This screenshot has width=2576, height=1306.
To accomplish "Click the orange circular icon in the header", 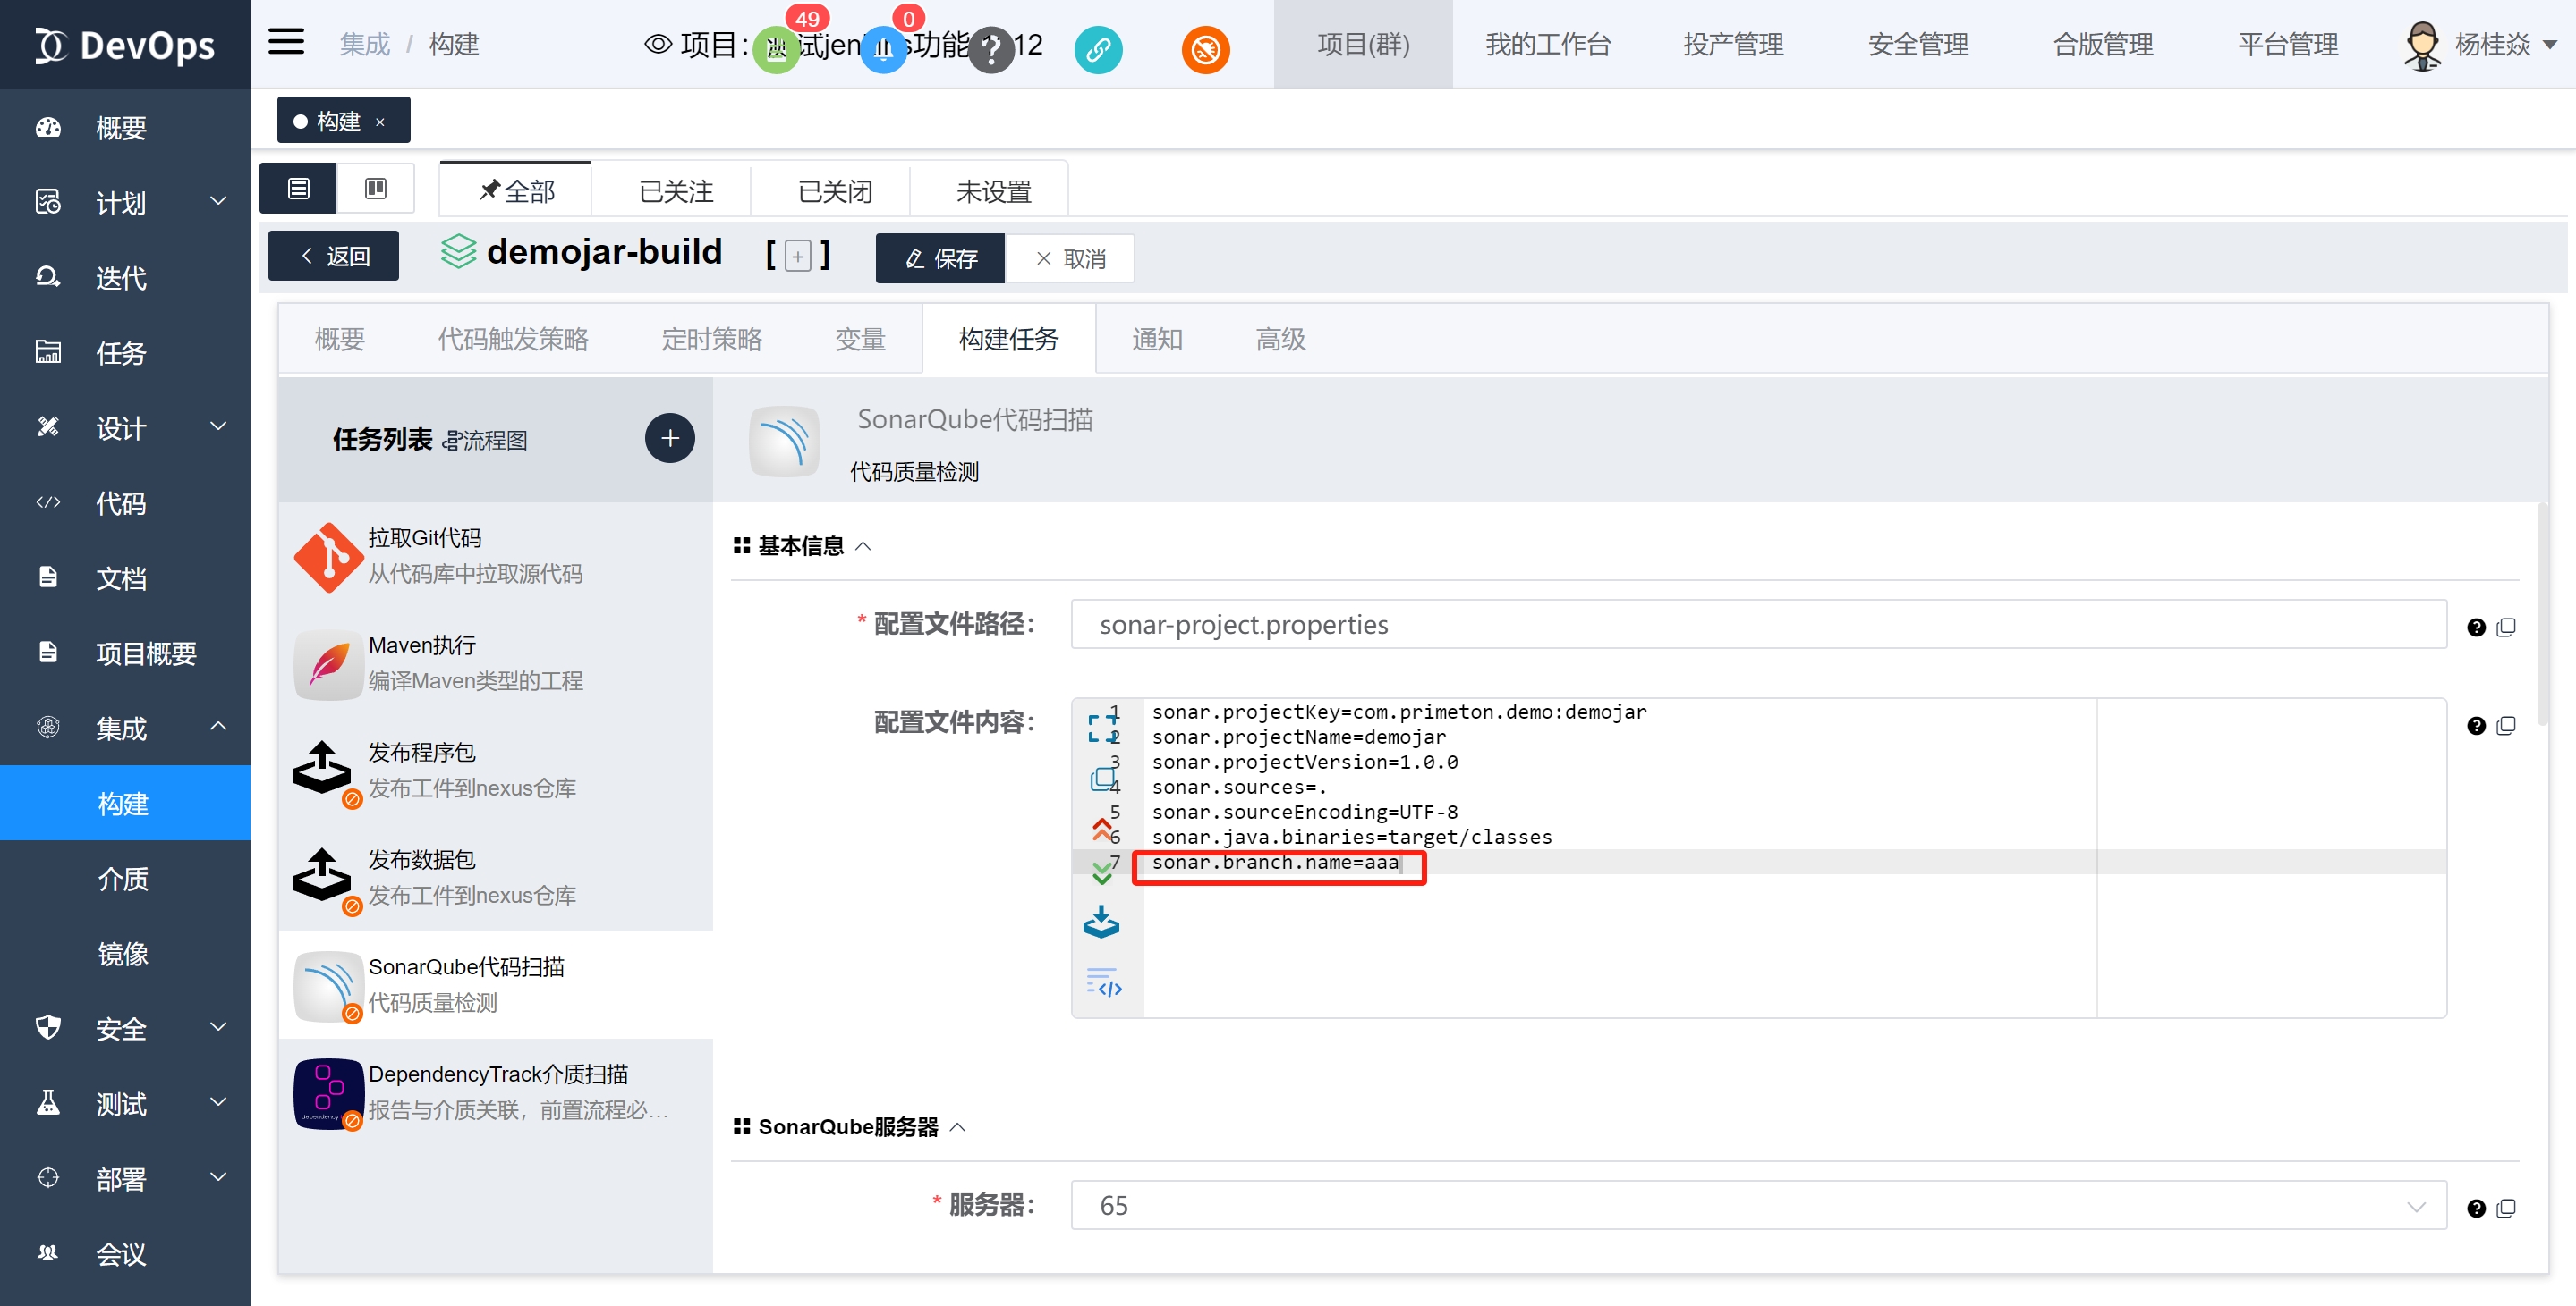I will point(1205,48).
